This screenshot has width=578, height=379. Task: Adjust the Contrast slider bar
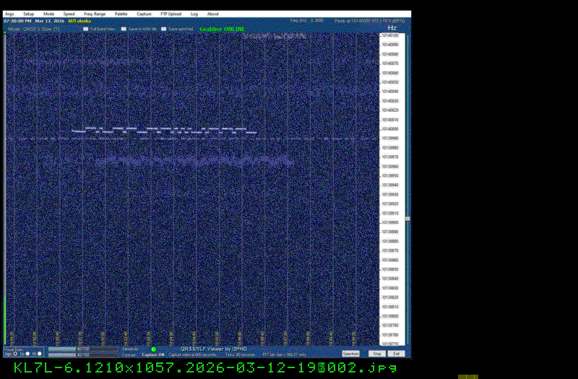[82, 354]
